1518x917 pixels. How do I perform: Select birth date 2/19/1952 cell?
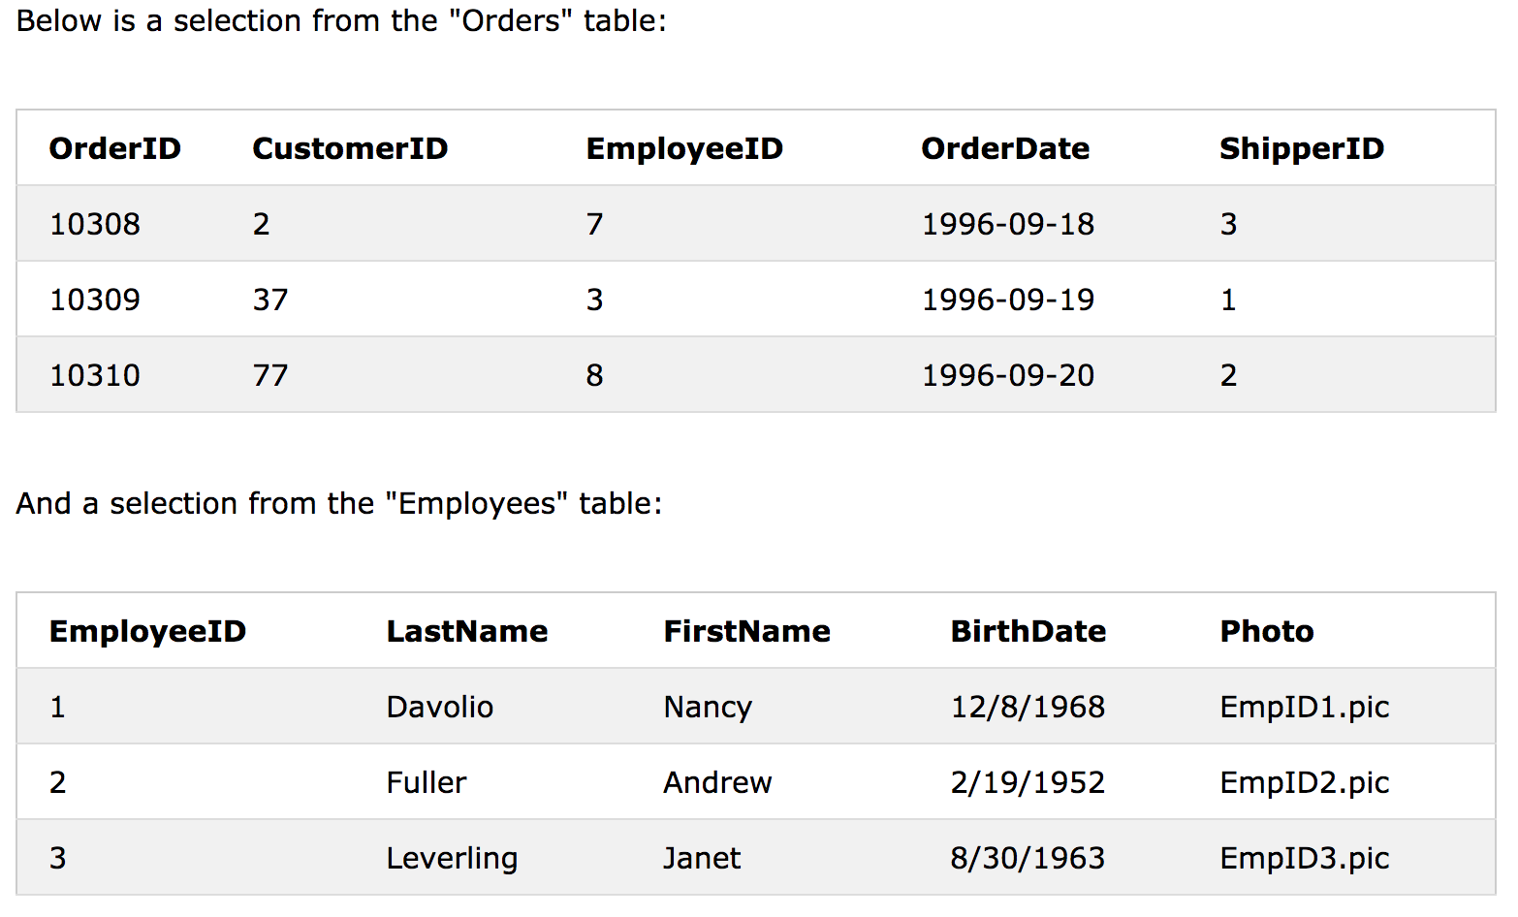1028,782
